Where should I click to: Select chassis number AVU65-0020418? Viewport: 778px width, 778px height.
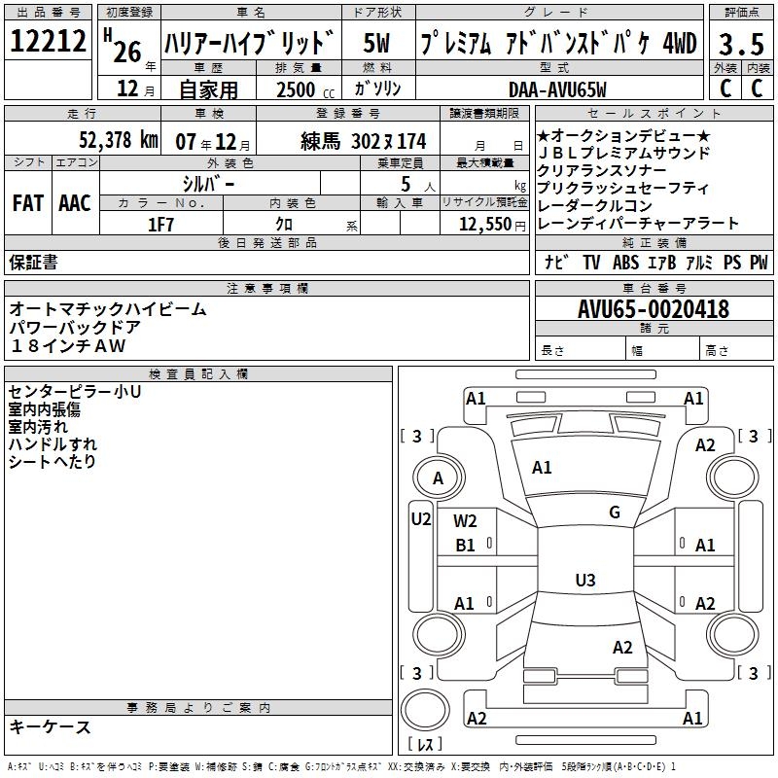pos(654,309)
